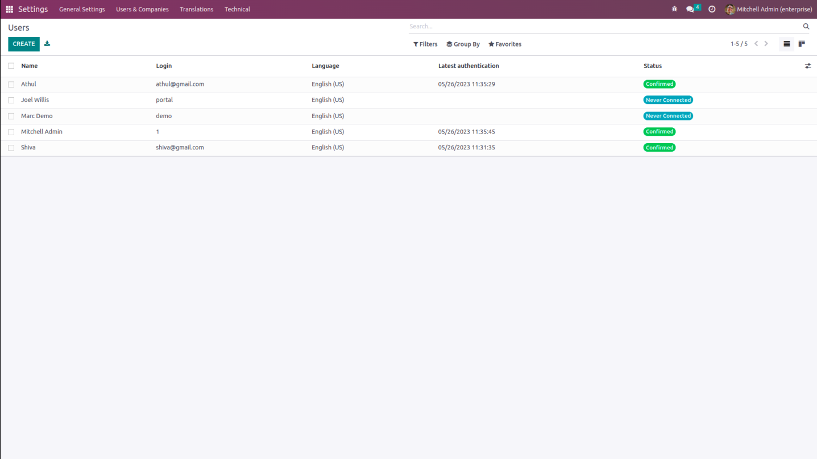Click the CREATE button
The image size is (817, 459).
[24, 44]
